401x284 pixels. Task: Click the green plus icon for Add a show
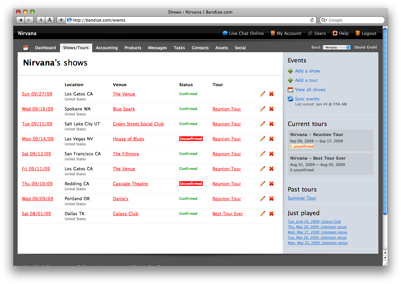point(290,71)
